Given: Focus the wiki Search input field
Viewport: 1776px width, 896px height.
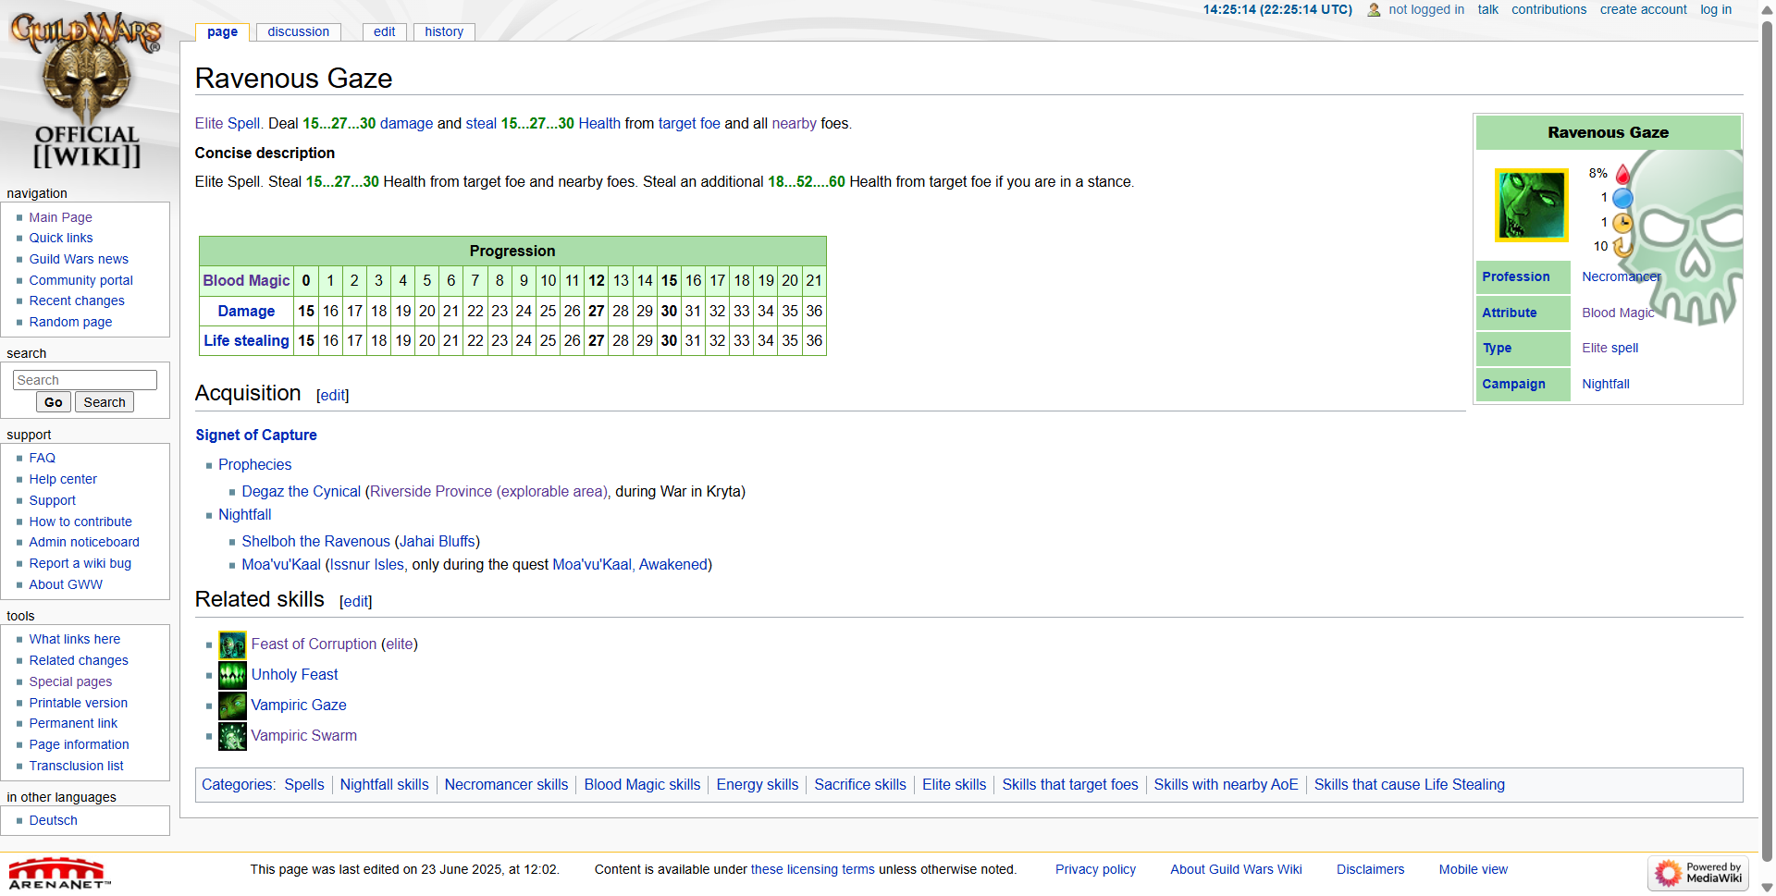Looking at the screenshot, I should point(85,380).
